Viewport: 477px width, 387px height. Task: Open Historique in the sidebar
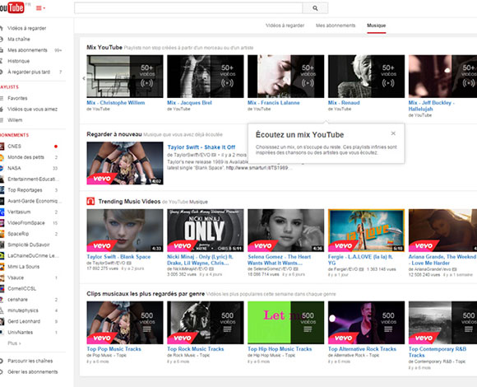[x=19, y=61]
